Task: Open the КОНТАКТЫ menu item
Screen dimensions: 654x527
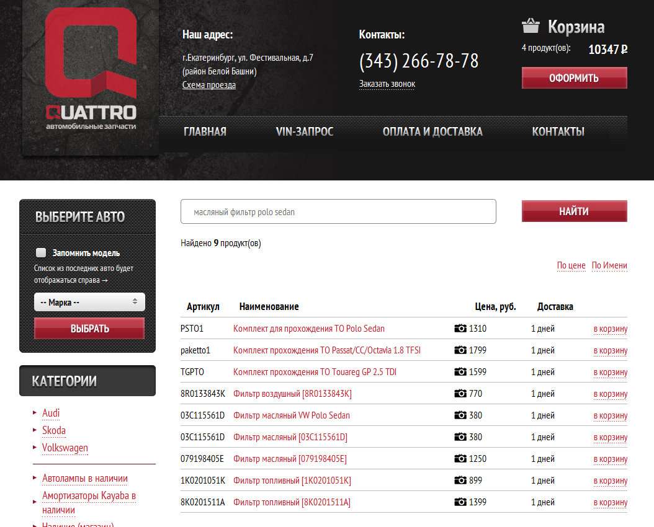Action: (x=558, y=131)
